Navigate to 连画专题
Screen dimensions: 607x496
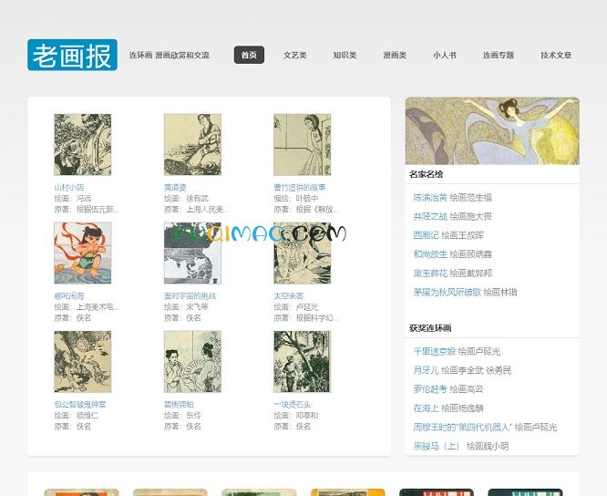point(499,55)
